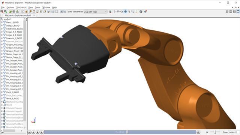Select the stacked window layout icon
Viewport: 240px width, 135px height.
234,12
